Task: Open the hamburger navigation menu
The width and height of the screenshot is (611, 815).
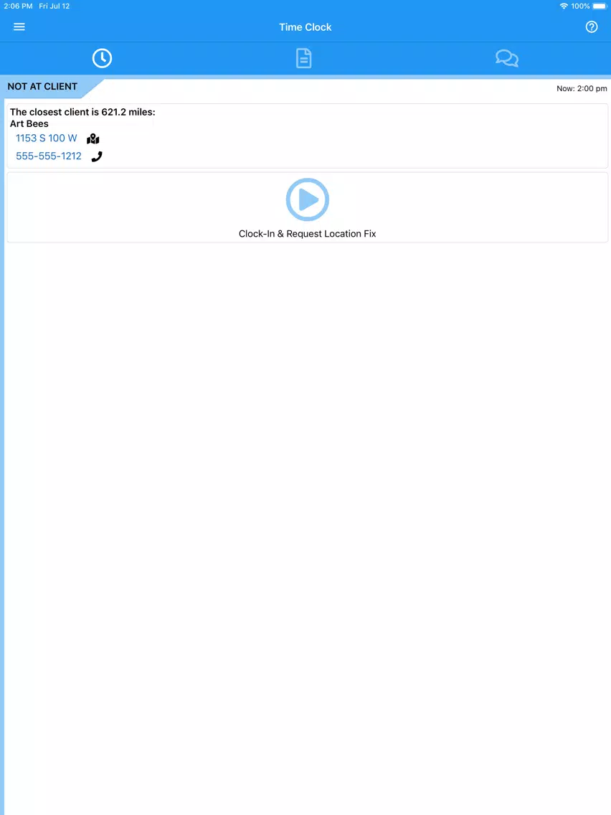Action: click(19, 27)
